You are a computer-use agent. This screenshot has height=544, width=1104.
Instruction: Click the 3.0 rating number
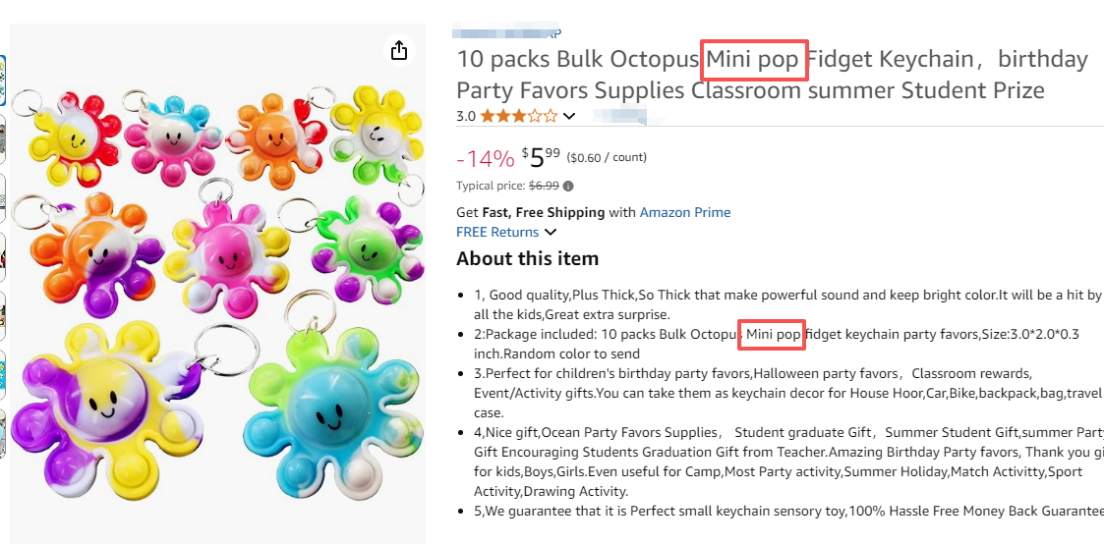point(466,116)
